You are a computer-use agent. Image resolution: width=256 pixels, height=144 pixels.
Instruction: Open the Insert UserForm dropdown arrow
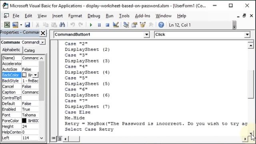click(21, 25)
